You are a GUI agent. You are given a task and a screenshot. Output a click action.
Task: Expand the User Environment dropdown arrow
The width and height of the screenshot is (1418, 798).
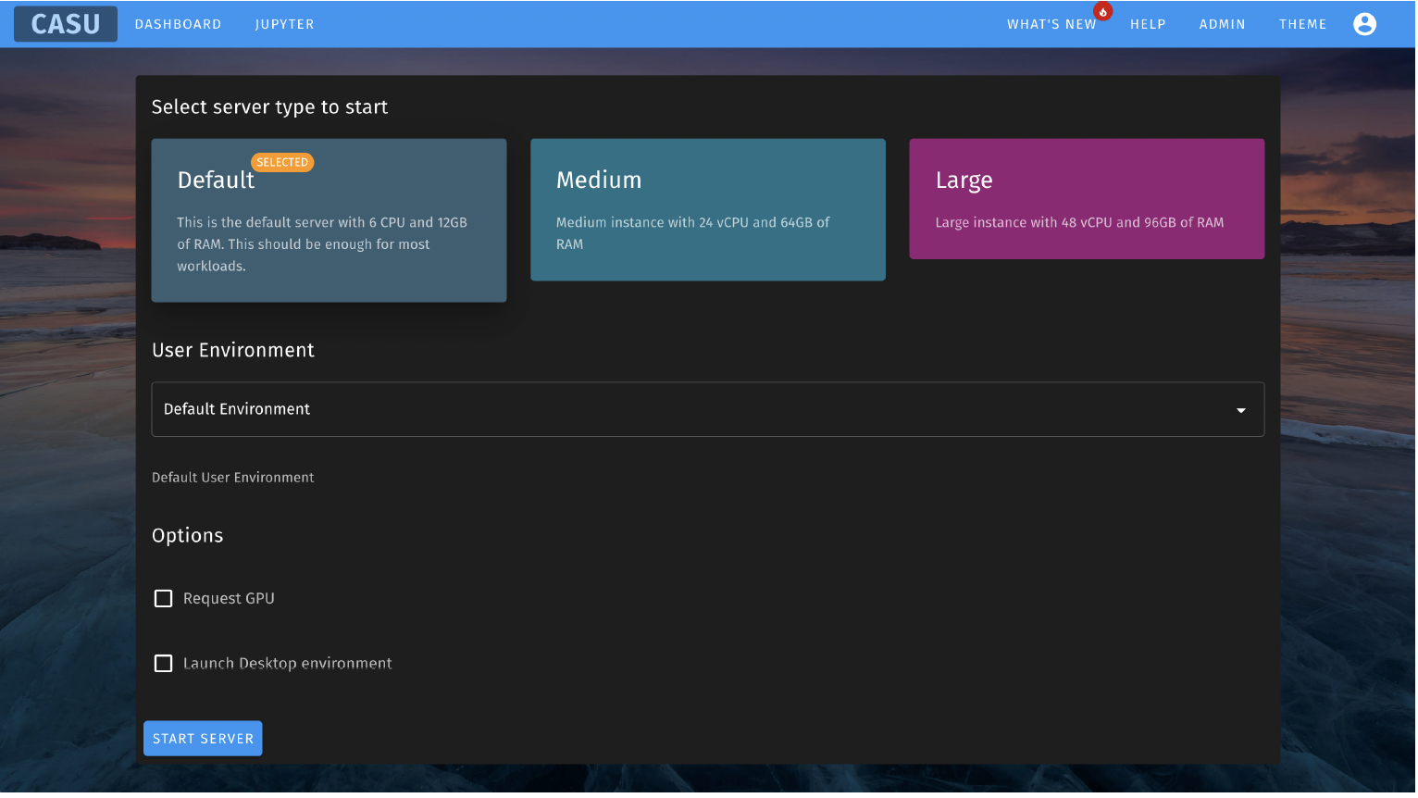pyautogui.click(x=1243, y=411)
